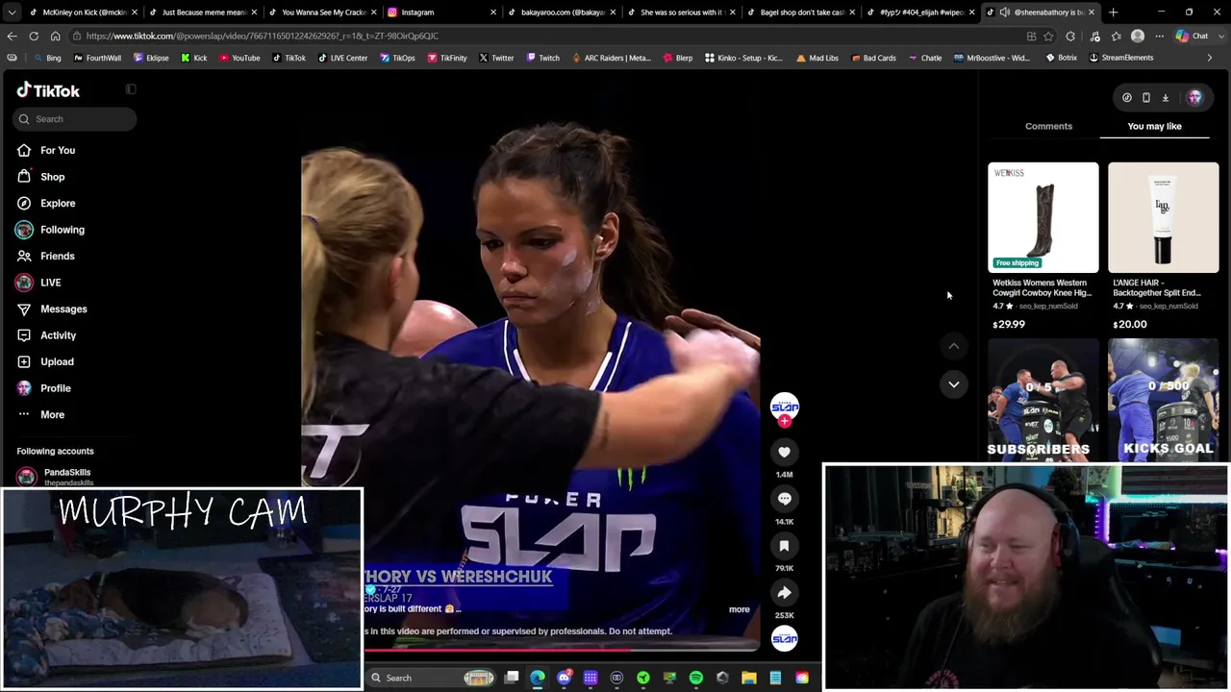Open the Activity notifications
This screenshot has width=1231, height=692.
coord(58,335)
